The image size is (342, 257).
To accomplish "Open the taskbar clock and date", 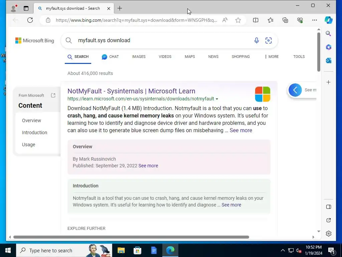I will [314, 250].
